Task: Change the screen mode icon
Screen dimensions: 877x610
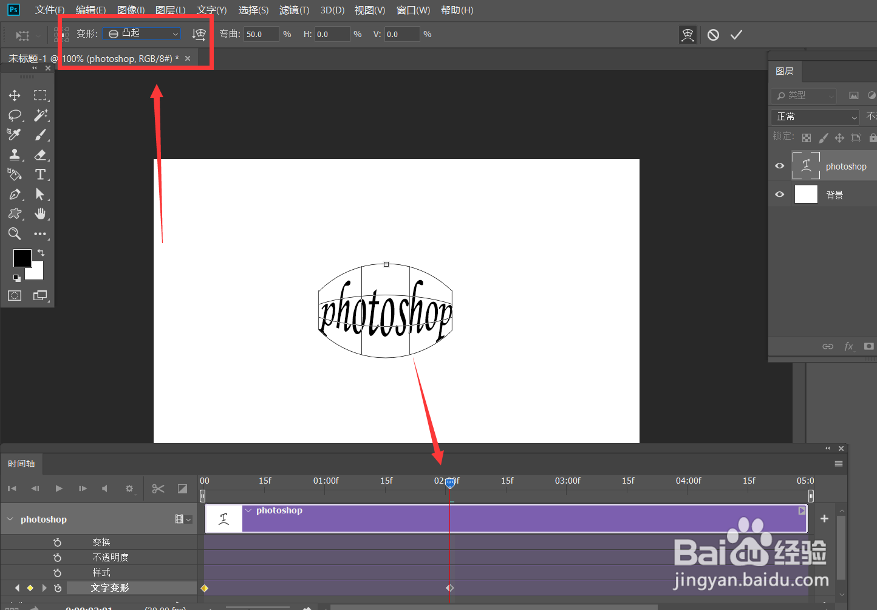Action: tap(40, 295)
